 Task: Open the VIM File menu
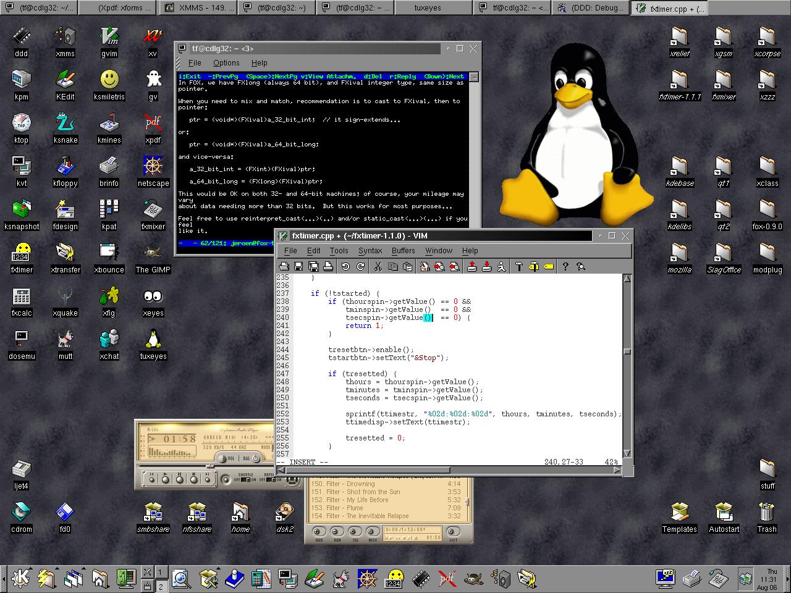[290, 251]
